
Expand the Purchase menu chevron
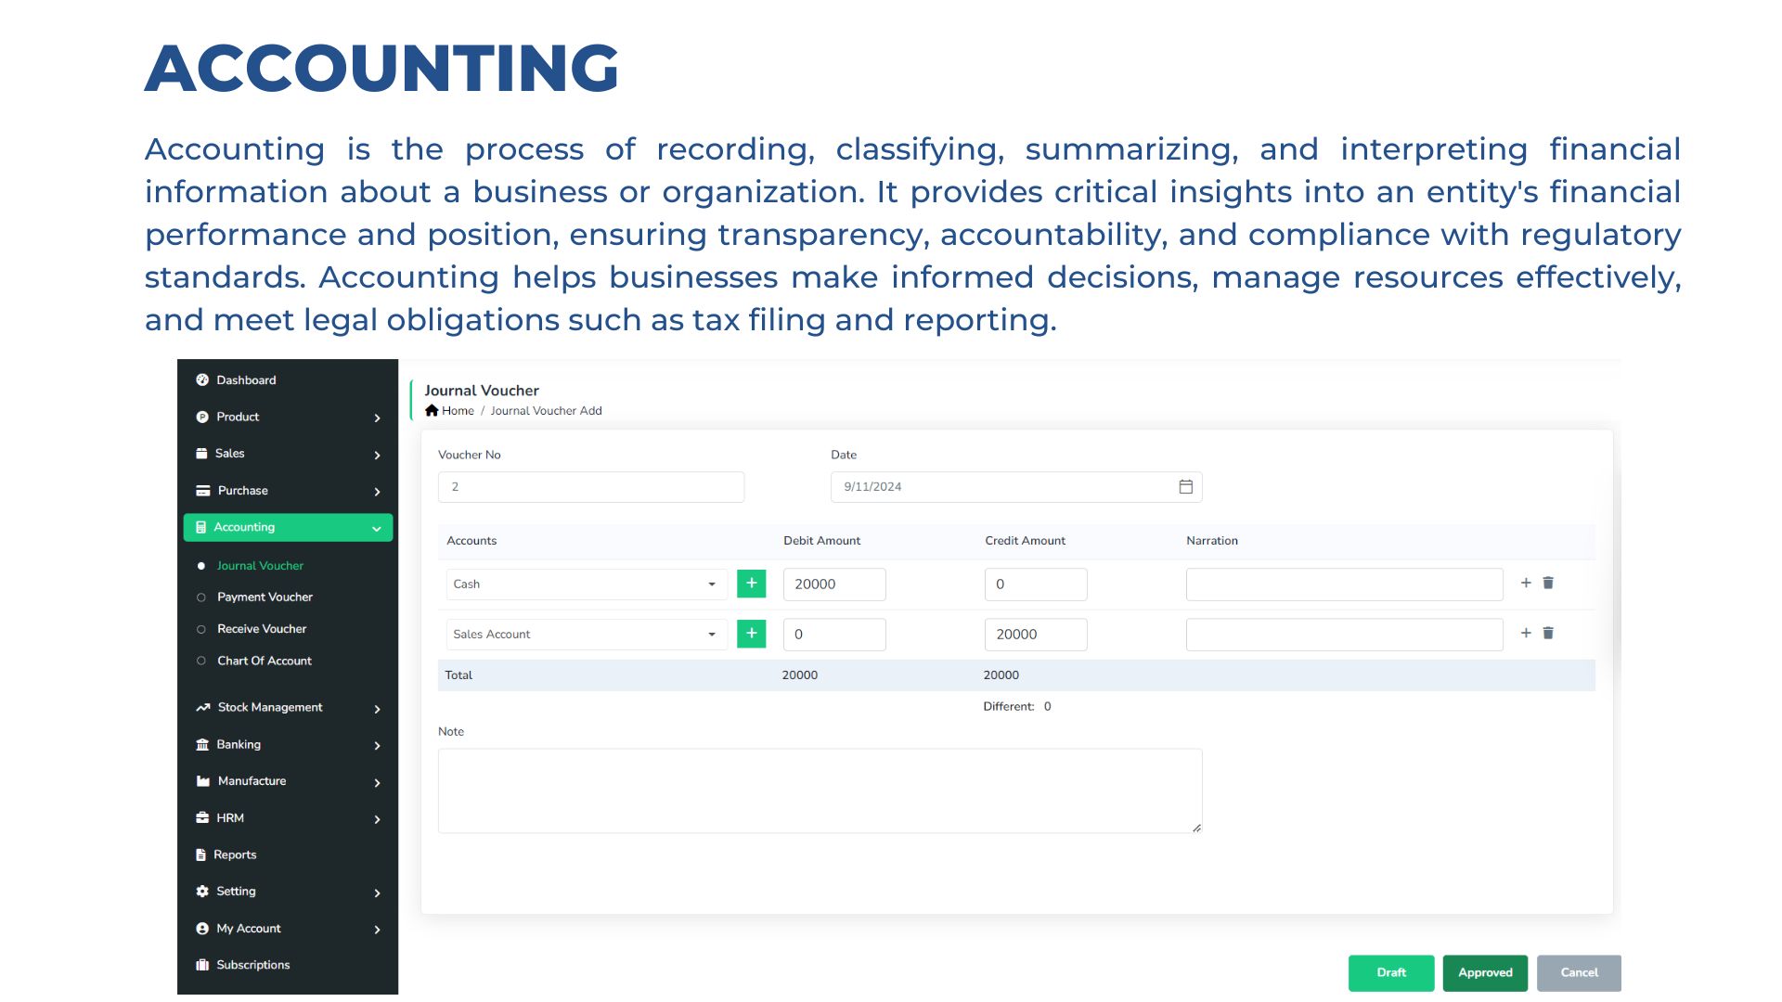click(377, 492)
